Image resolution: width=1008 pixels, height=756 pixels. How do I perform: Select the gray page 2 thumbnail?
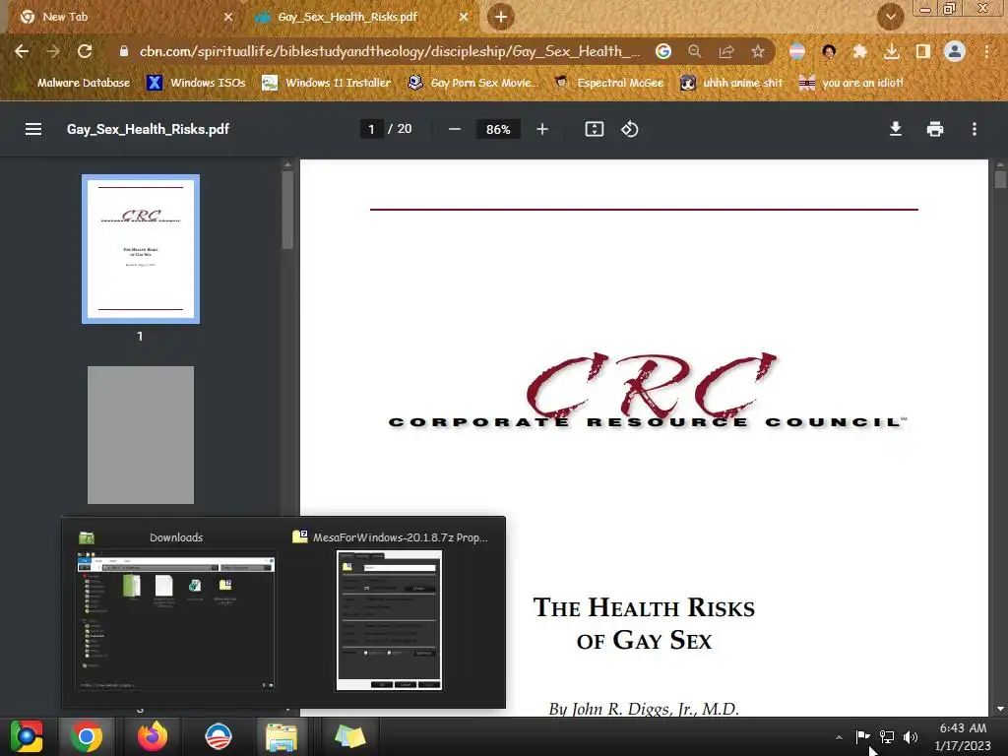tap(140, 435)
